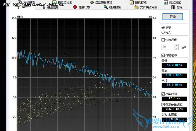Image resolution: width=196 pixels, height=131 pixels.
Task: Click the 文件夹占用率 folder icon
Action: pos(136,7)
